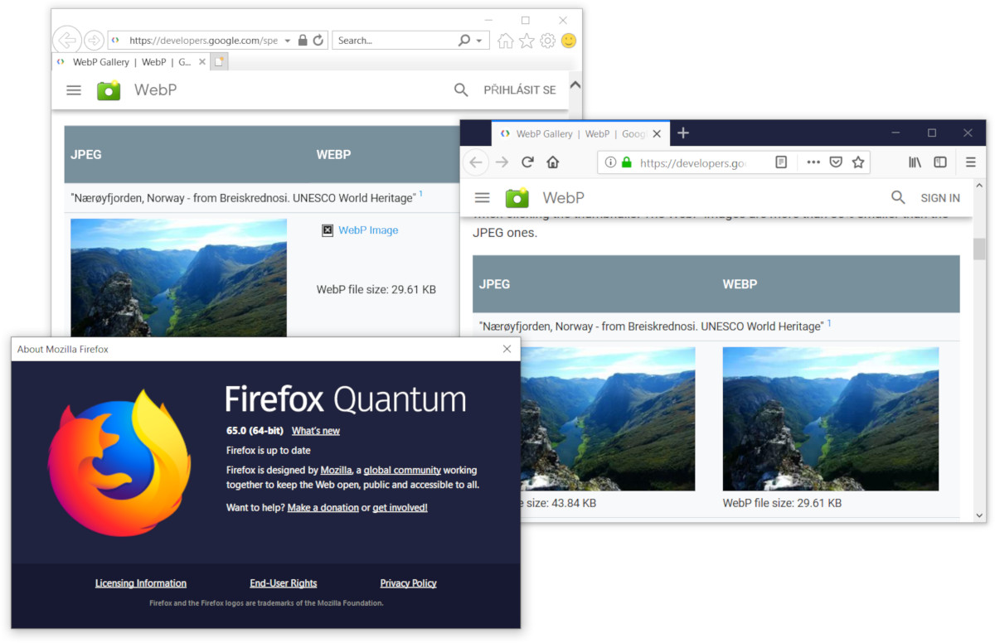Click the broken image placeholder icon

click(x=328, y=230)
